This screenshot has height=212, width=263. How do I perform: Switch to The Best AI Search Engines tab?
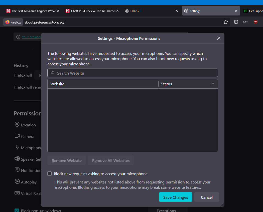(x=33, y=11)
